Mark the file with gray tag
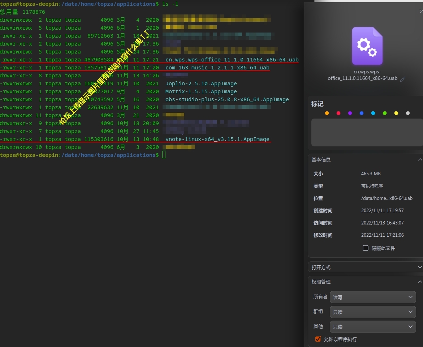The image size is (423, 347). tap(408, 113)
